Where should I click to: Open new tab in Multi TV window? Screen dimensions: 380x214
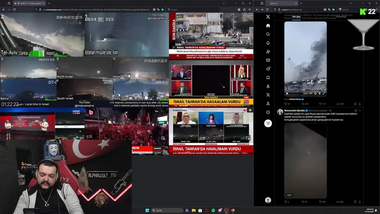[x=49, y=3]
